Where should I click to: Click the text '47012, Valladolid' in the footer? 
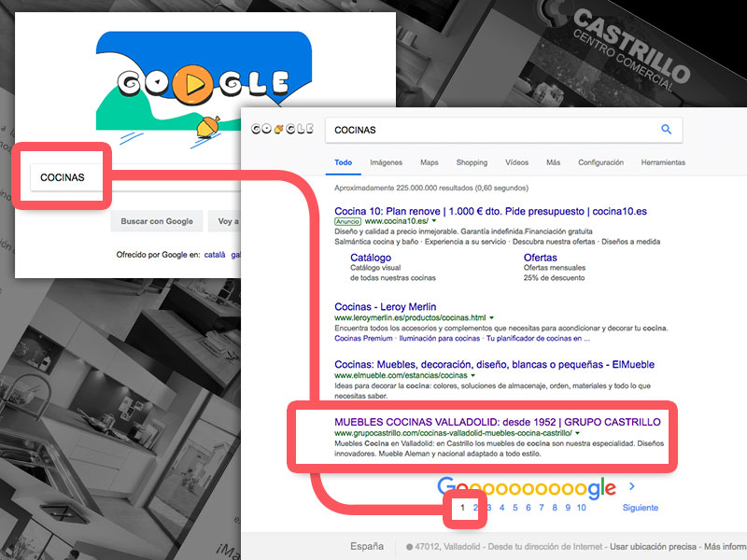(447, 547)
